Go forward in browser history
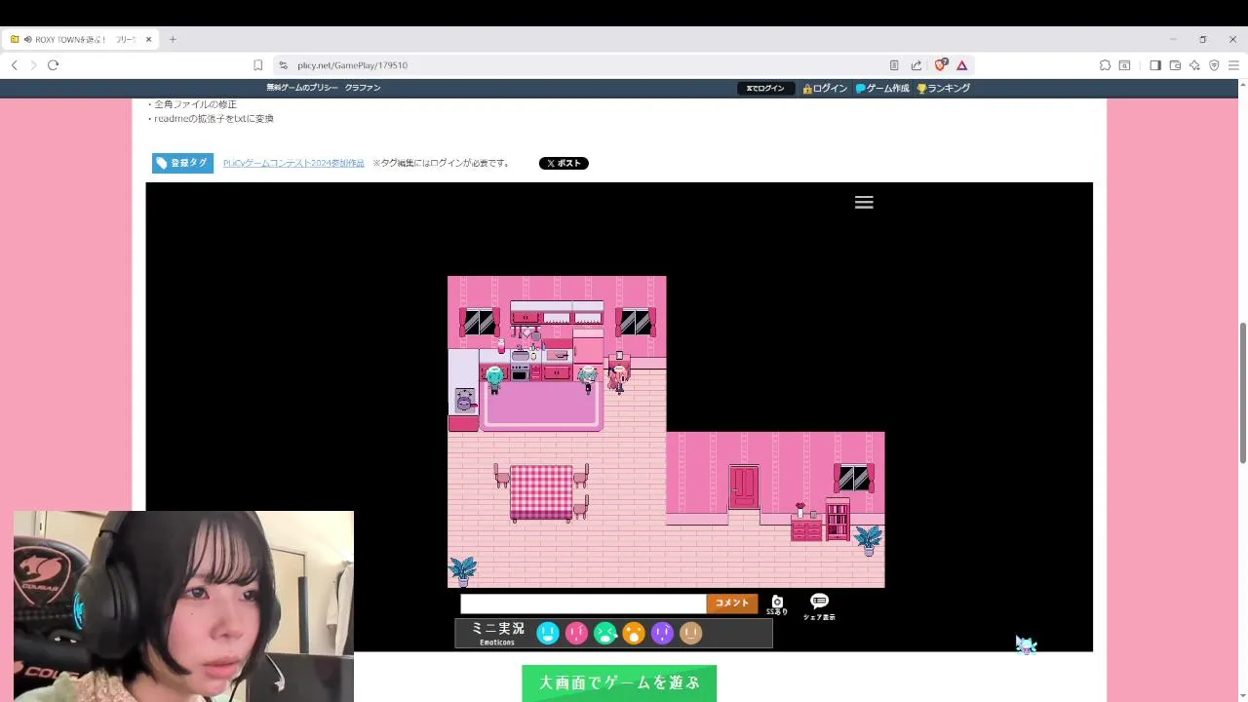 (x=33, y=65)
